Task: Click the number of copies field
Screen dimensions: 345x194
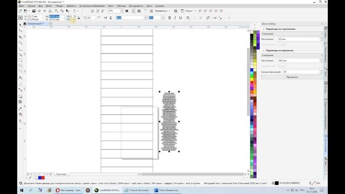Action: [x=301, y=72]
